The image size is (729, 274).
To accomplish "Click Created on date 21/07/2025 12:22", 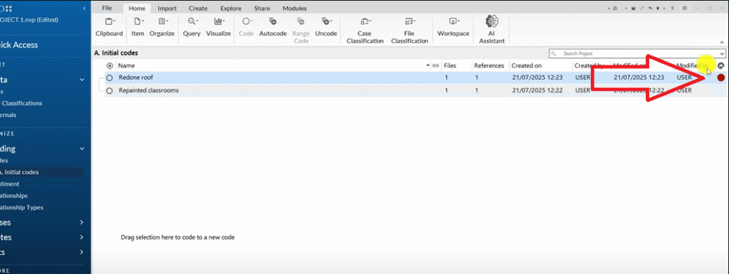I will 537,90.
